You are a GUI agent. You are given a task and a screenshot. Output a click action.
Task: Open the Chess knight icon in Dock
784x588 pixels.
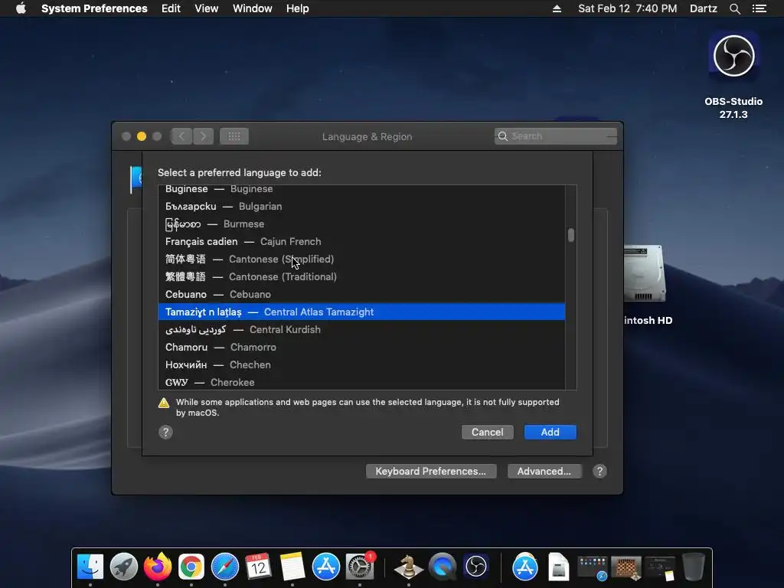[409, 567]
